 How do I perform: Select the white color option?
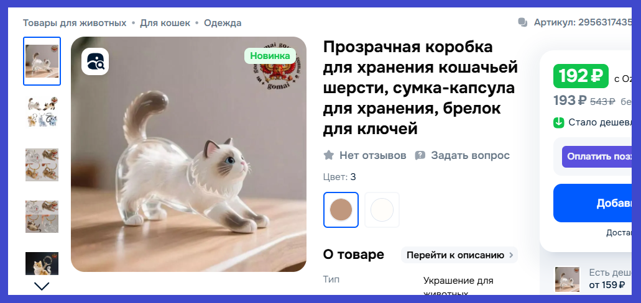[382, 210]
